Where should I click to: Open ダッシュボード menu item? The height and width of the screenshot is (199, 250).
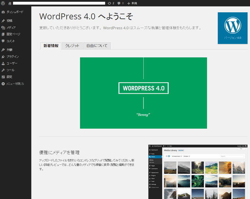(15, 12)
